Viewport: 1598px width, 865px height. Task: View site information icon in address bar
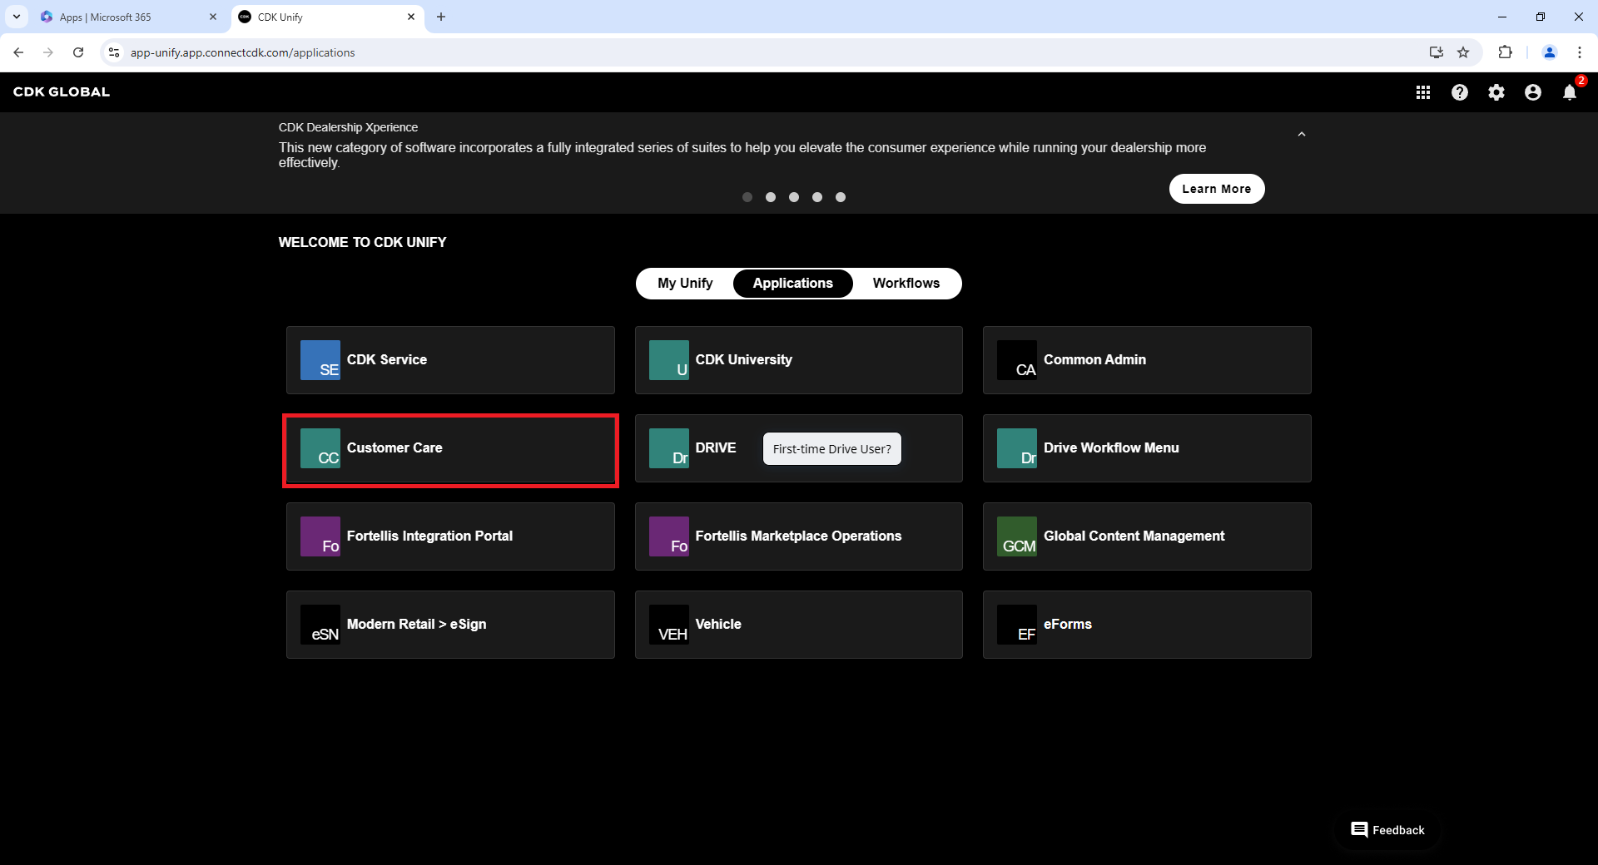click(114, 52)
